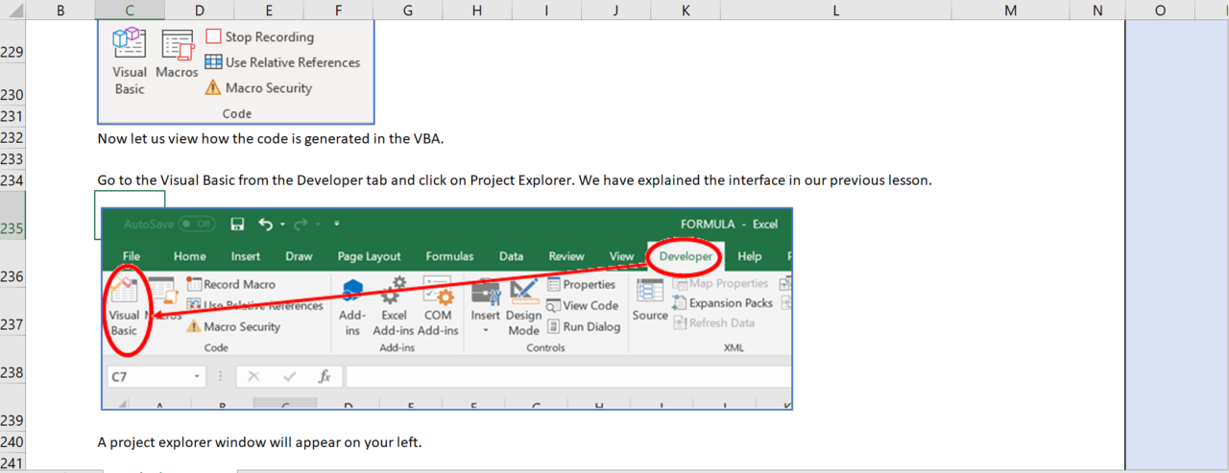This screenshot has height=473, width=1229.
Task: Select the circled Developer tab
Action: [686, 256]
